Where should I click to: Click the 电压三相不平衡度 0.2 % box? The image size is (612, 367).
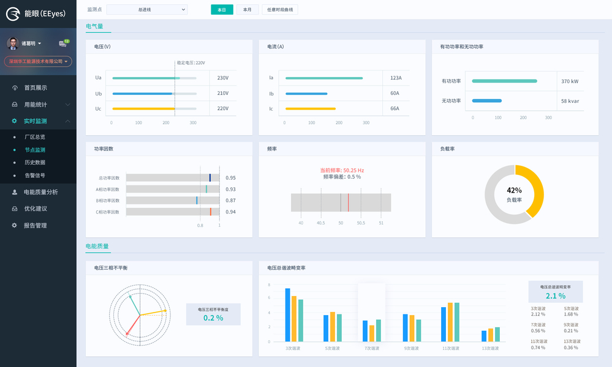213,314
